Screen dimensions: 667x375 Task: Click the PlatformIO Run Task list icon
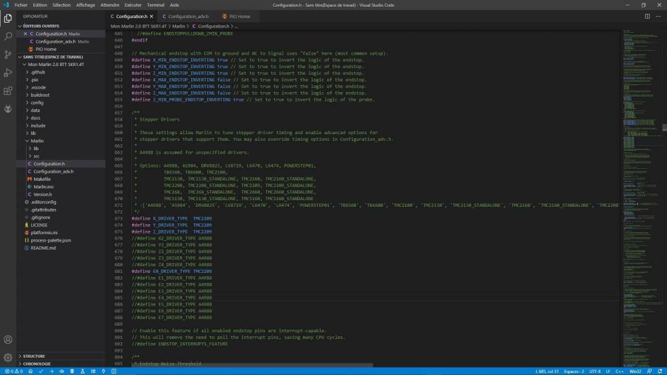(x=93, y=371)
